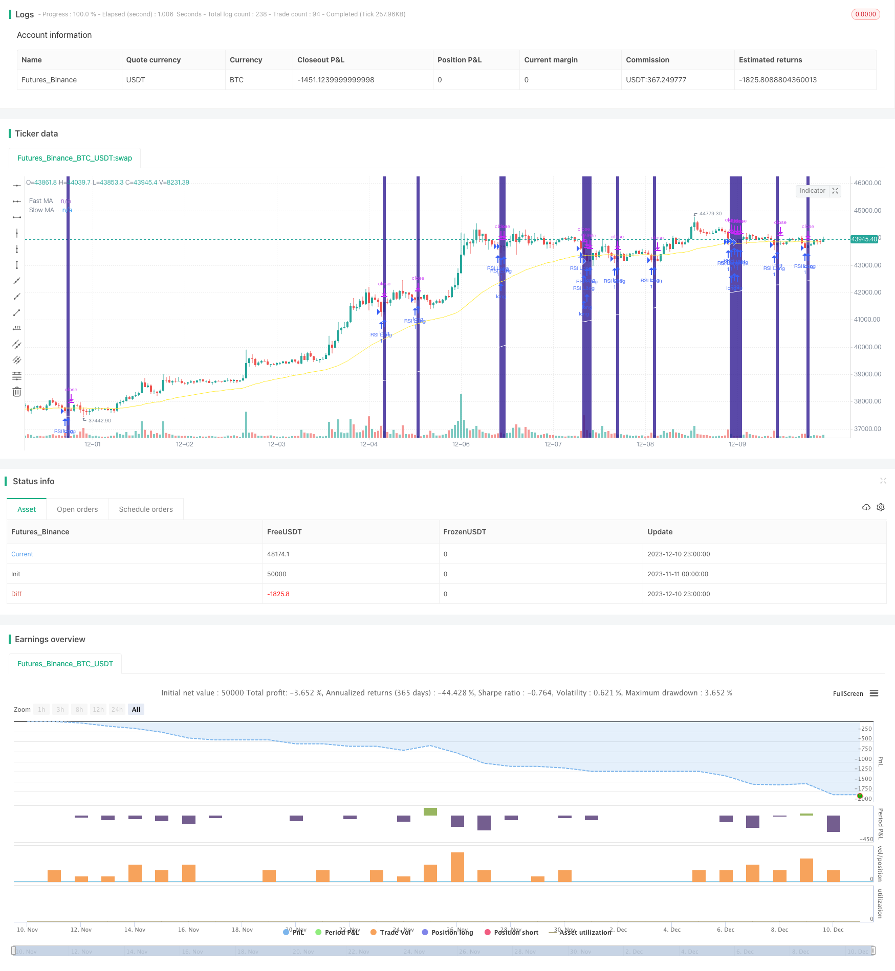This screenshot has height=971, width=895.
Task: Toggle the PnL series in legend
Action: point(294,932)
